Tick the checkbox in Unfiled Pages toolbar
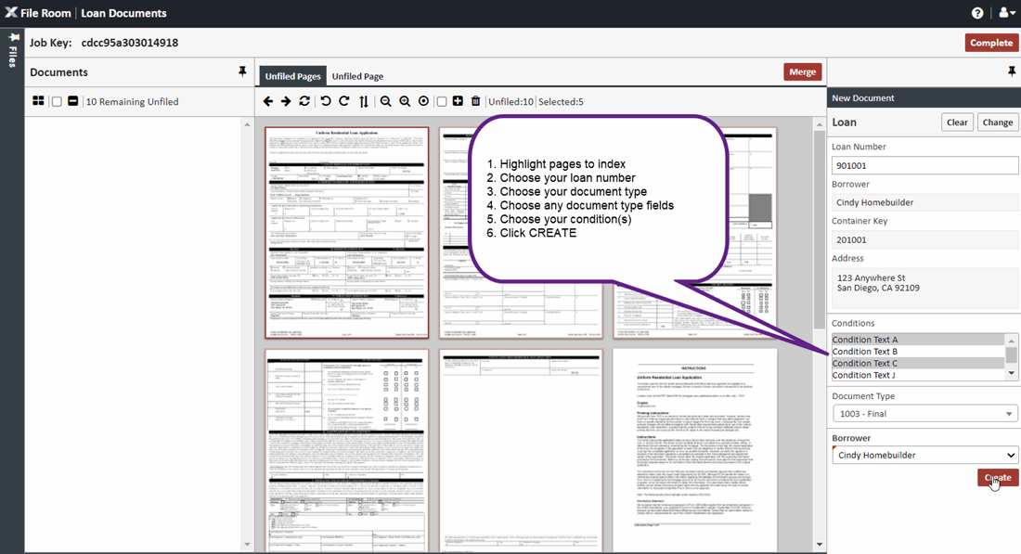This screenshot has height=554, width=1021. click(442, 101)
